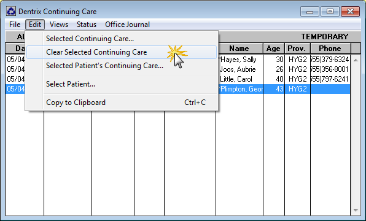This screenshot has height=221, width=366.
Task: Click the scrollbar up arrow
Action: pyautogui.click(x=356, y=60)
